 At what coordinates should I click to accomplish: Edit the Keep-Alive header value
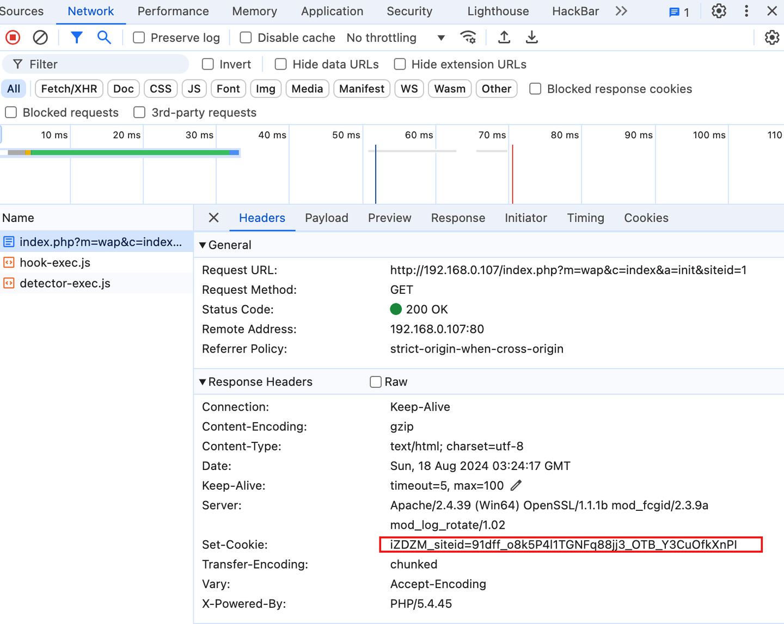(x=516, y=485)
